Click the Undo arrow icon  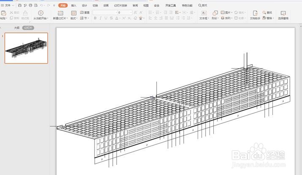41,5
